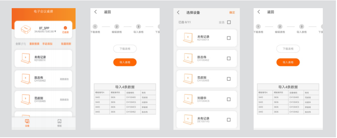Click back arrow on 选择设备 screen

(178, 12)
